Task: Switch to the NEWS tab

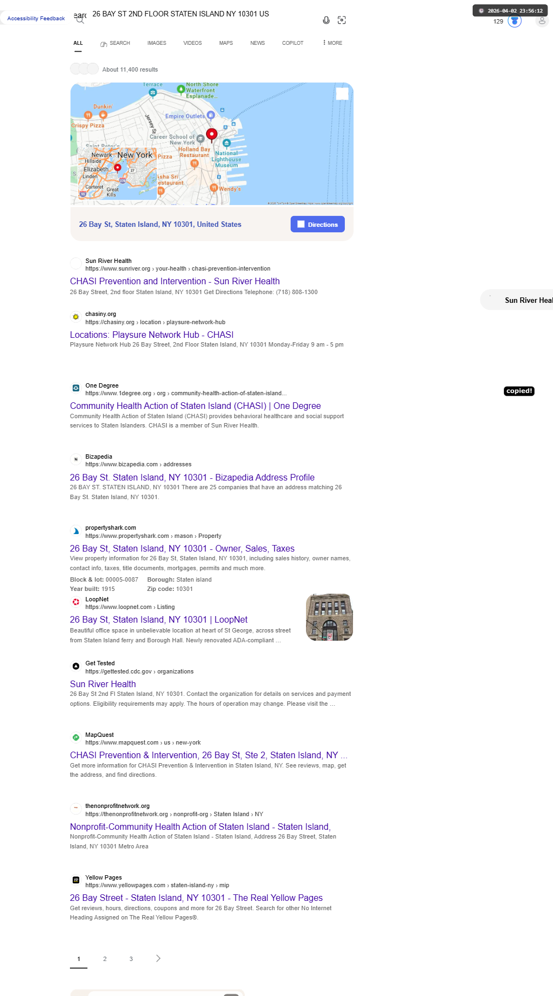Action: point(257,43)
